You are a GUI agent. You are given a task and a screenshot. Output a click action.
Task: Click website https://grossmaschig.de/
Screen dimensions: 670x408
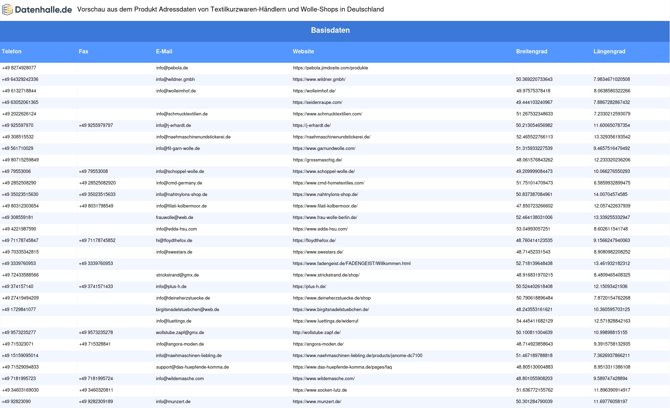pos(318,160)
